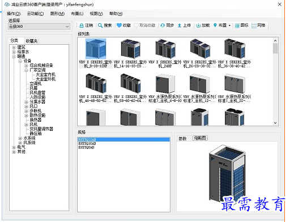Select 变风量调节器 in the tree
The height and width of the screenshot is (222, 290).
click(x=41, y=129)
